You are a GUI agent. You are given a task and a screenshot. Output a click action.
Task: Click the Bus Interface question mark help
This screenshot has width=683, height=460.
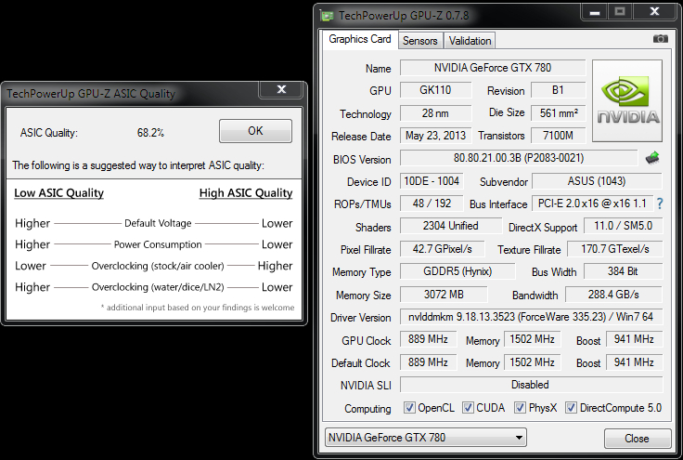click(x=660, y=204)
